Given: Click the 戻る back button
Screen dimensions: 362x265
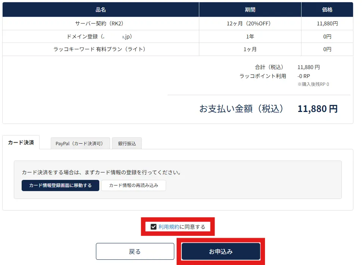Looking at the screenshot, I should point(135,251).
